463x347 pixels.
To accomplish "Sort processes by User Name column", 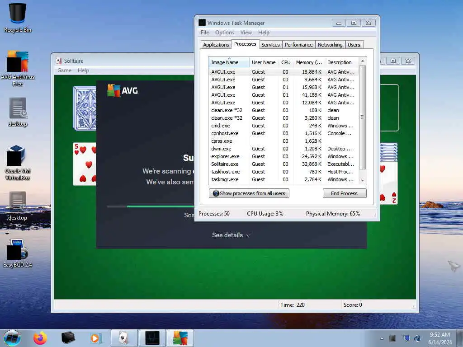I will [x=264, y=62].
